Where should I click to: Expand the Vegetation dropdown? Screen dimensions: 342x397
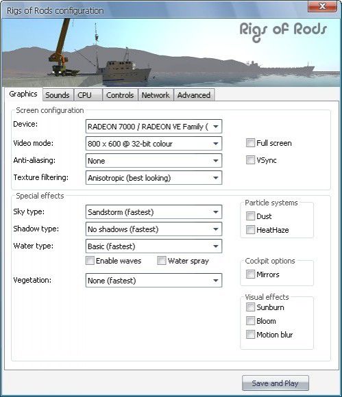(154, 280)
